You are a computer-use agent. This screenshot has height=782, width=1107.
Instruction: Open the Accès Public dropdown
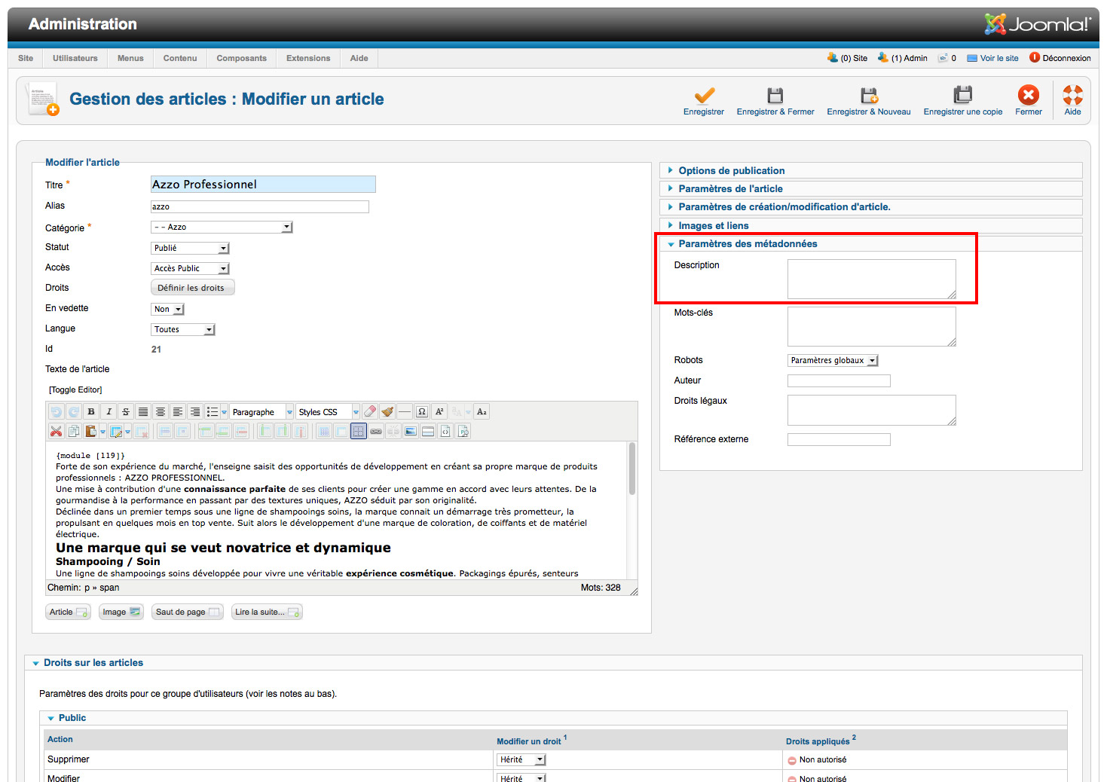[x=190, y=268]
